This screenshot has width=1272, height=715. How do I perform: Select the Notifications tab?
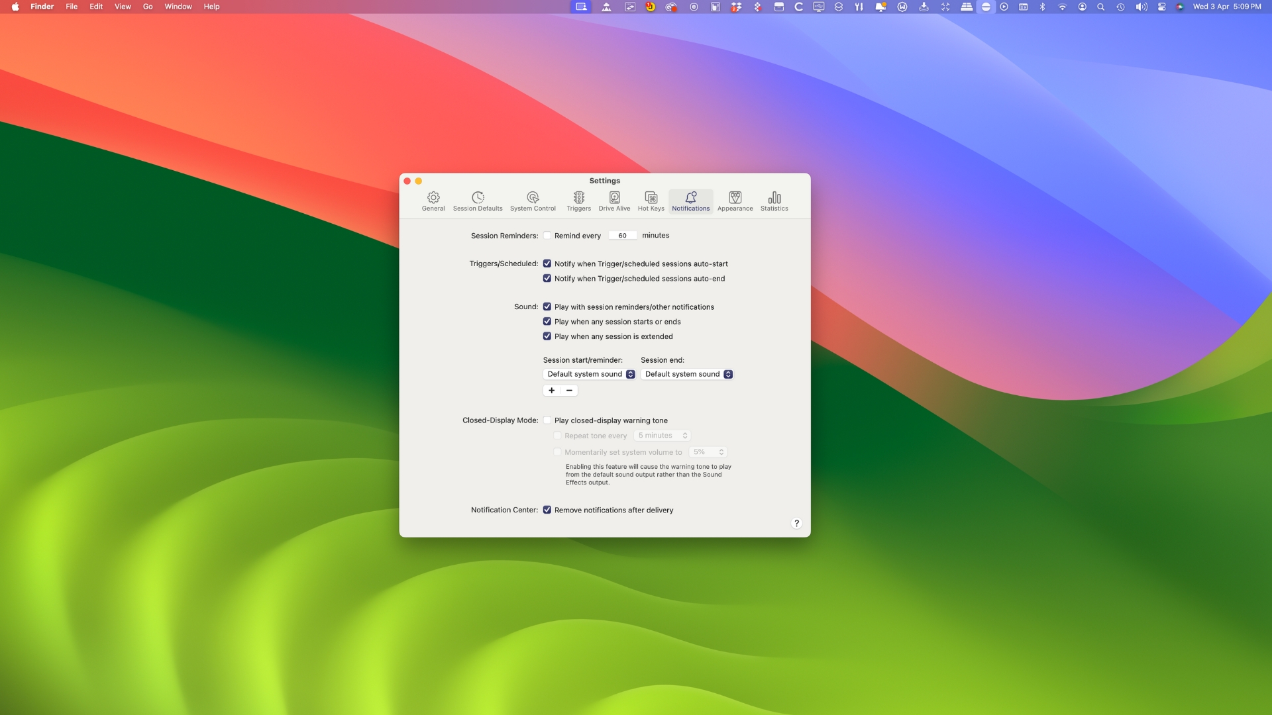tap(691, 201)
